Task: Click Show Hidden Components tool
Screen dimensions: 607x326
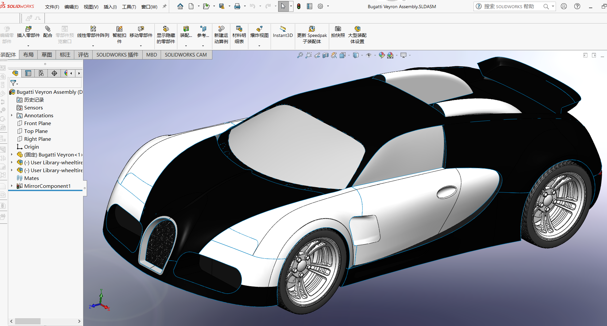Action: point(166,35)
